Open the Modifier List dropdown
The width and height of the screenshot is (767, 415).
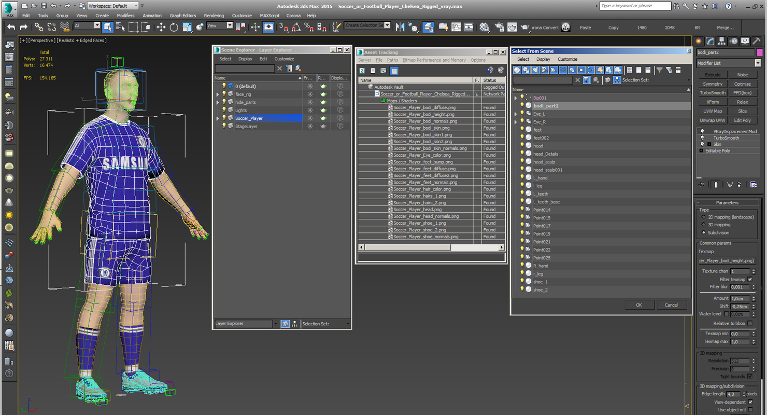click(x=728, y=63)
